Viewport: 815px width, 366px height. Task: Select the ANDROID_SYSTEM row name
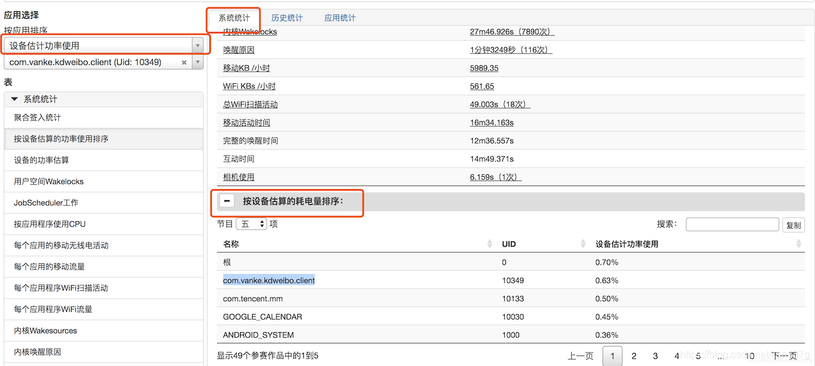tap(258, 335)
